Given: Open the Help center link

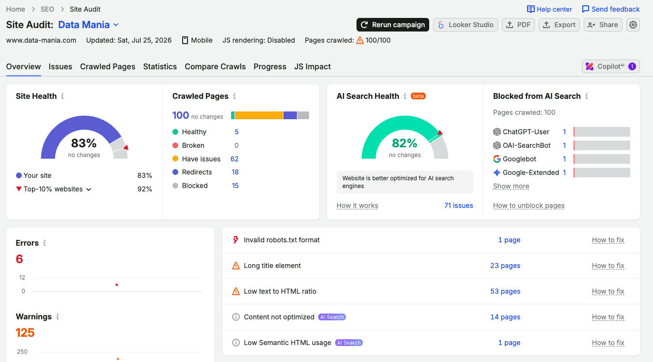Looking at the screenshot, I should point(549,9).
